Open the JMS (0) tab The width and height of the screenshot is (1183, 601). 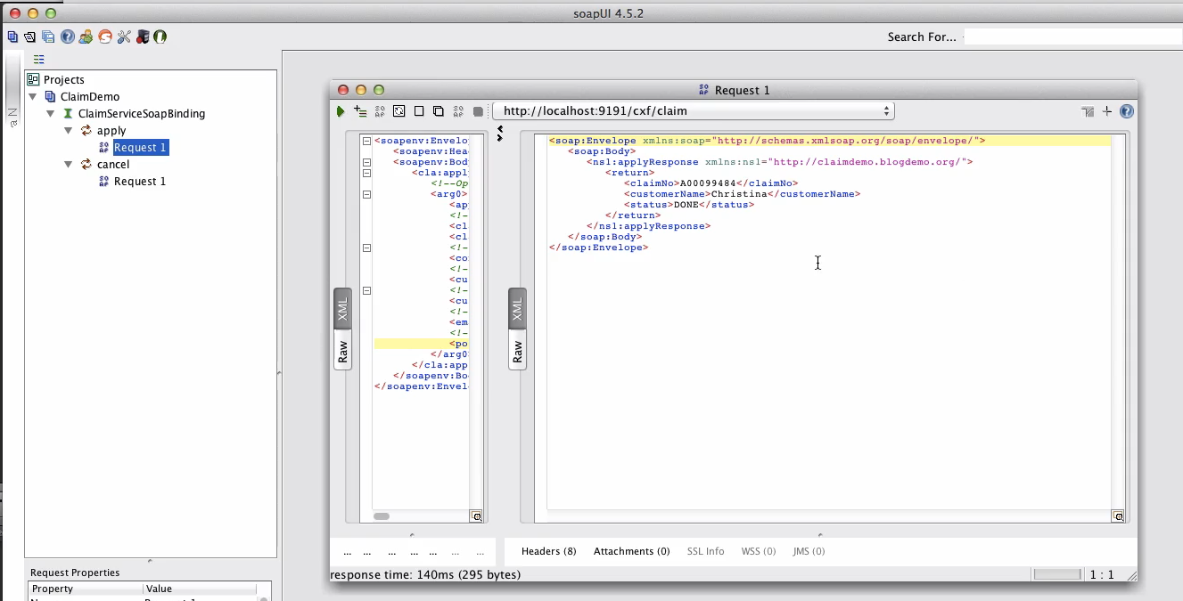tap(809, 551)
